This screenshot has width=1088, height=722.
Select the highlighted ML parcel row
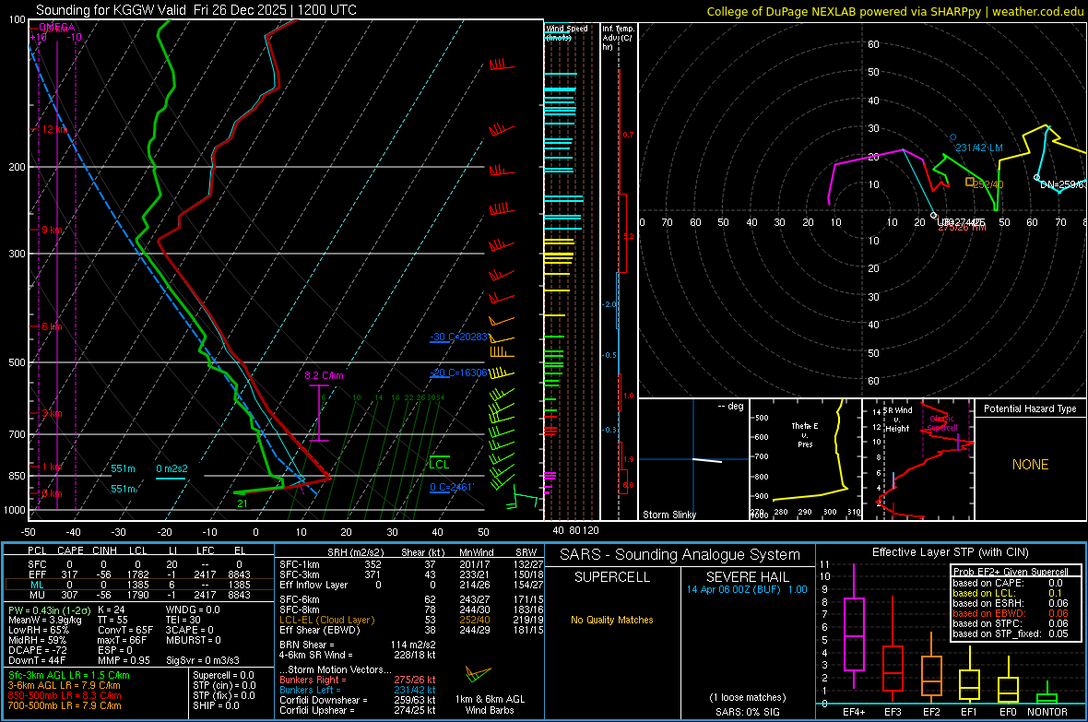pyautogui.click(x=139, y=585)
